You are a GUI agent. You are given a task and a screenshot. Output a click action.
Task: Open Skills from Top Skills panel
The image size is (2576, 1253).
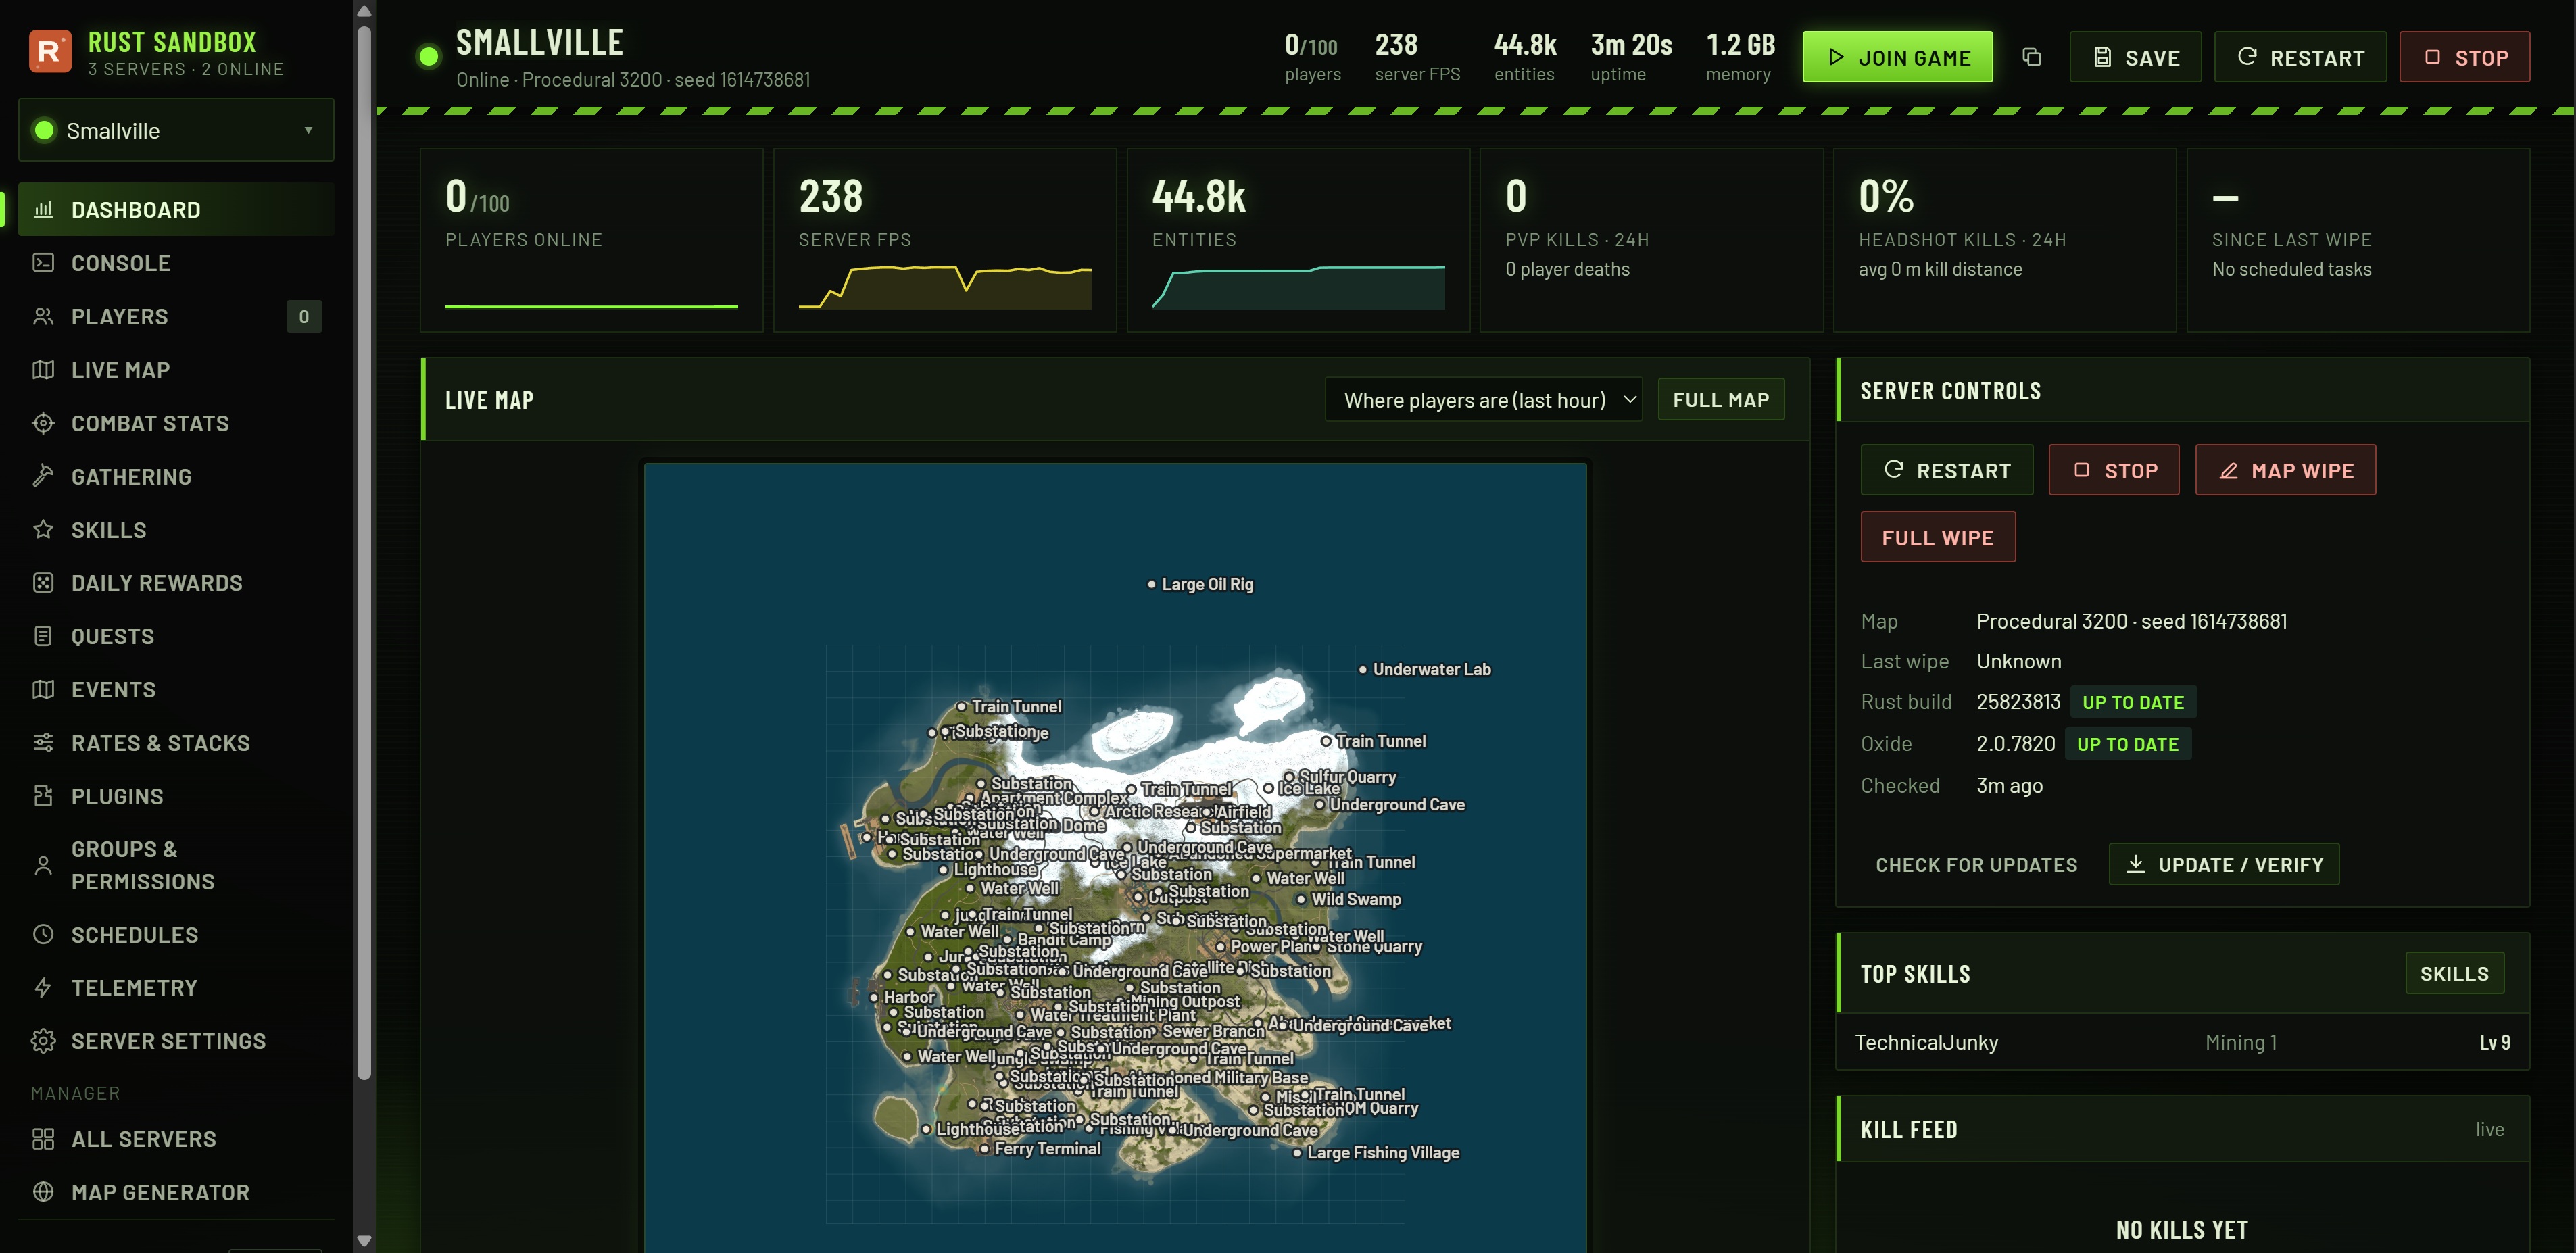click(2454, 973)
